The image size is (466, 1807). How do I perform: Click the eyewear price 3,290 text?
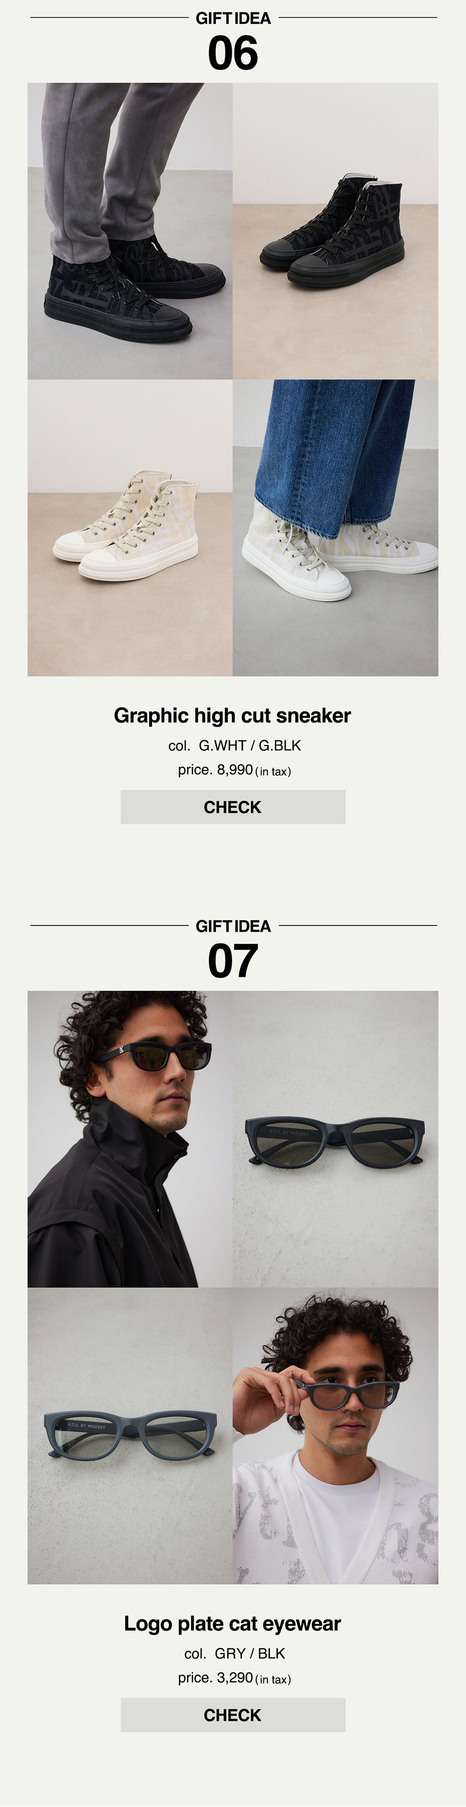tap(235, 1677)
